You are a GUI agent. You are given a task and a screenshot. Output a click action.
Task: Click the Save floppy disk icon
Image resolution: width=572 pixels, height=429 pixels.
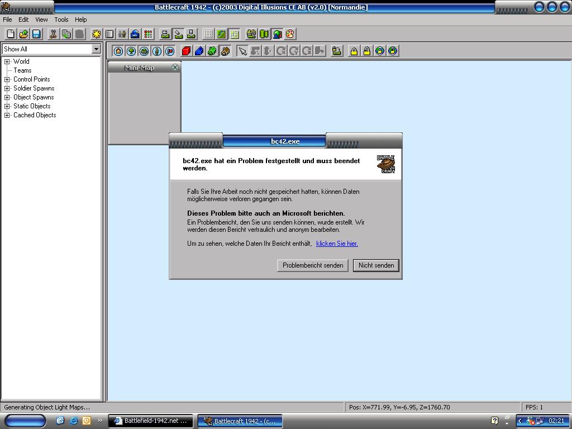coord(36,34)
